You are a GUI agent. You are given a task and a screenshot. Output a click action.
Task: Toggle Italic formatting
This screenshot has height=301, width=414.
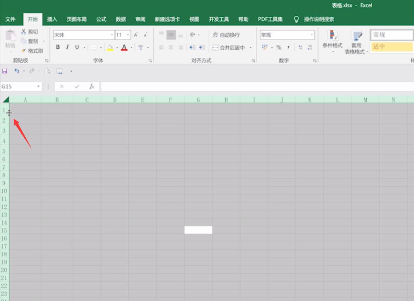[x=67, y=47]
